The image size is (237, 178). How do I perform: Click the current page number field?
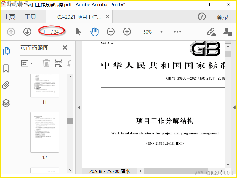44,32
